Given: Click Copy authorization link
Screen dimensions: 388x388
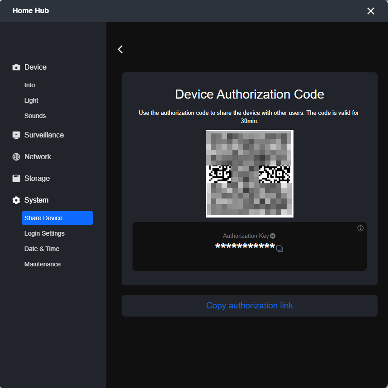Looking at the screenshot, I should [x=250, y=306].
